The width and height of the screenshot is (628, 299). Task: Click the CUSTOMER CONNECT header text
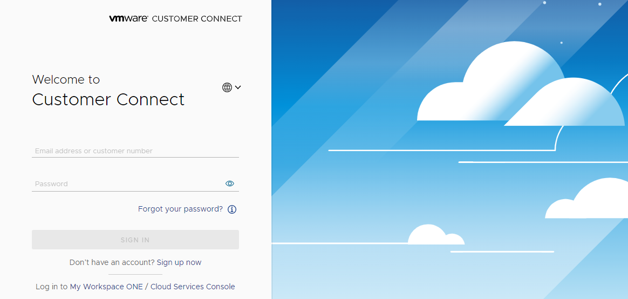[x=197, y=19]
